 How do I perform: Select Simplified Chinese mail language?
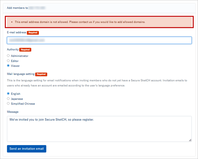8,104
